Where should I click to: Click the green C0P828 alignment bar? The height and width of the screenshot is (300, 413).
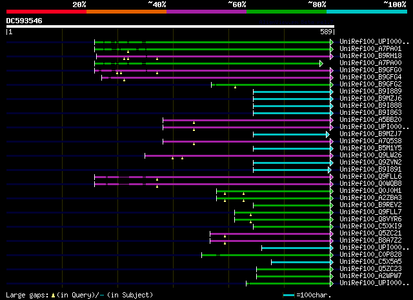click(266, 255)
